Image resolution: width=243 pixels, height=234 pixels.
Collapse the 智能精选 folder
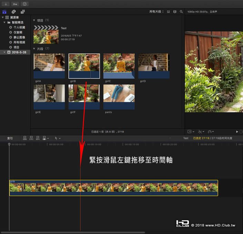pyautogui.click(x=4, y=22)
